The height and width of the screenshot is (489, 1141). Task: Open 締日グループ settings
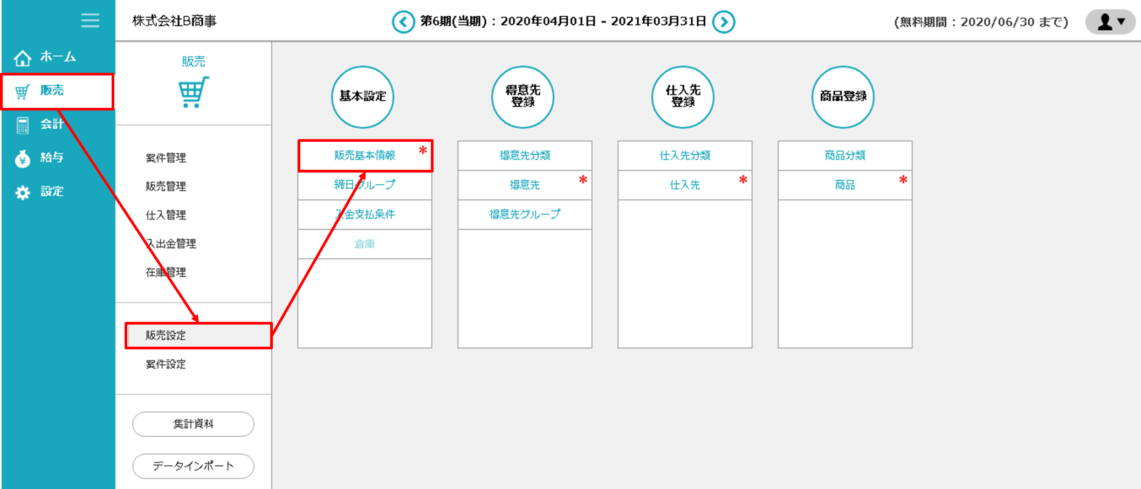pyautogui.click(x=365, y=185)
